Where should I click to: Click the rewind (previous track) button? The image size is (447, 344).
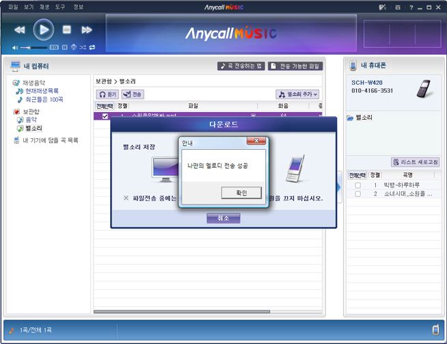[19, 29]
